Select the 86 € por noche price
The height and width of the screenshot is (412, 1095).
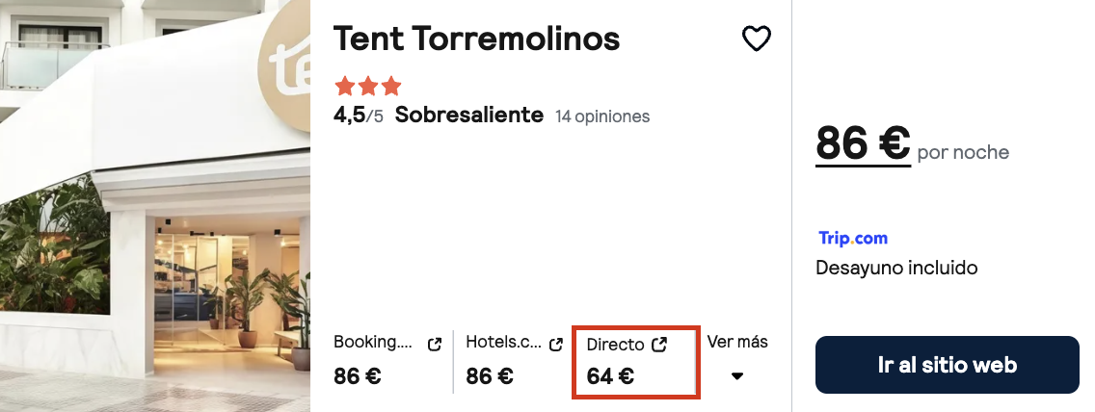[x=912, y=144]
